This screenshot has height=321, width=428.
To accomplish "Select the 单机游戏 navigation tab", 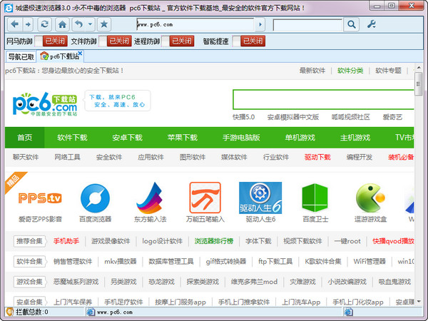I will [300, 138].
